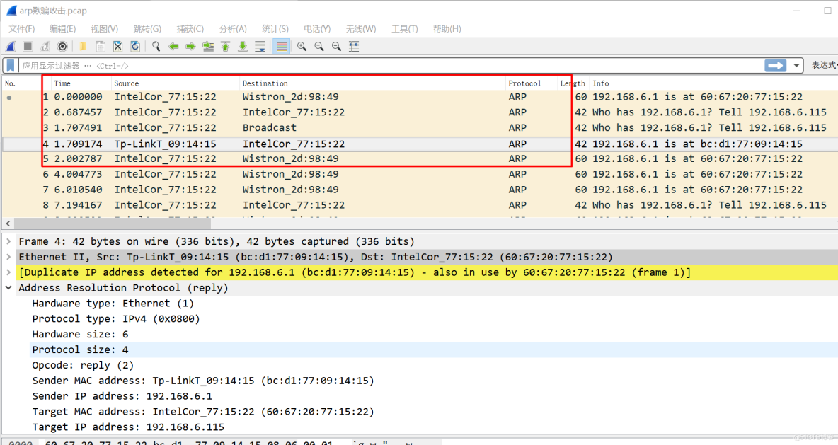838x445 pixels.
Task: Stop the running capture
Action: 28,47
